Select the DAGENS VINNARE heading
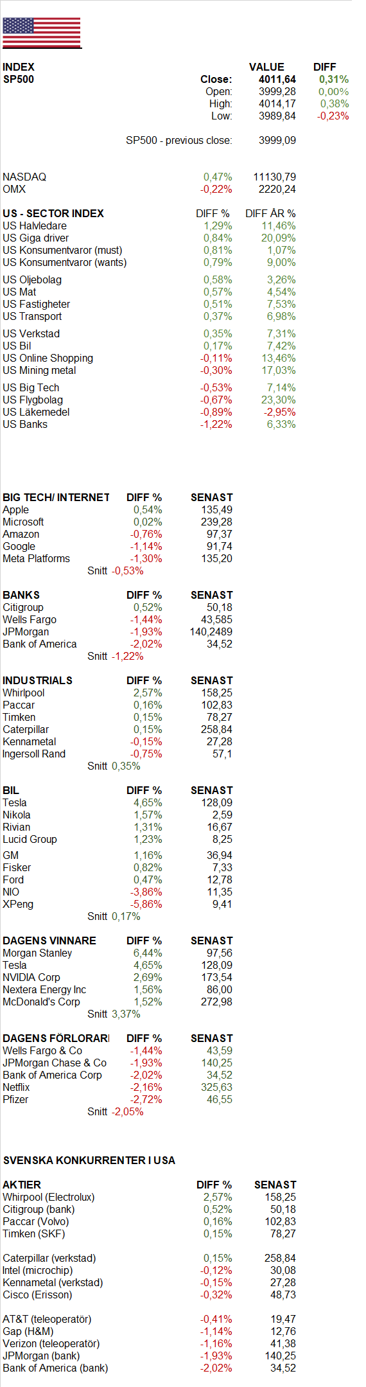Screen dimensions: 366x1387 point(49,941)
